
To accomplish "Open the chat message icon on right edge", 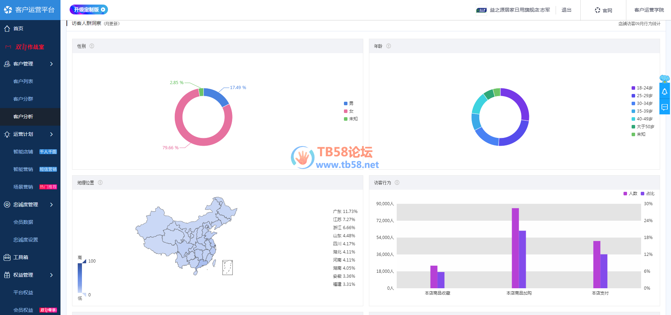I will 664,107.
